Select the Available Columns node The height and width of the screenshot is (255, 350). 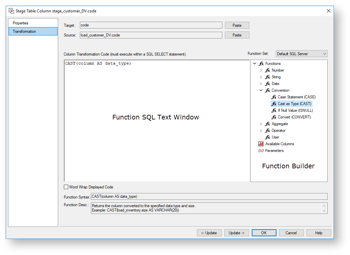click(x=279, y=144)
